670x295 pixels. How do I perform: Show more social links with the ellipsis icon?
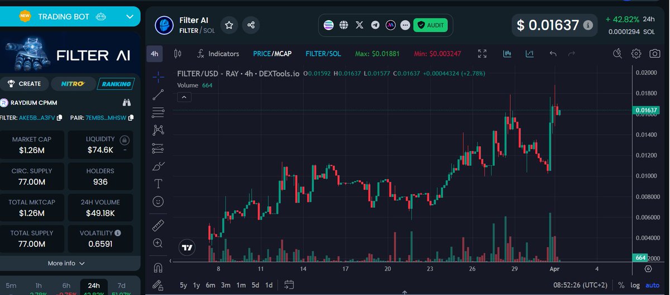tap(405, 25)
